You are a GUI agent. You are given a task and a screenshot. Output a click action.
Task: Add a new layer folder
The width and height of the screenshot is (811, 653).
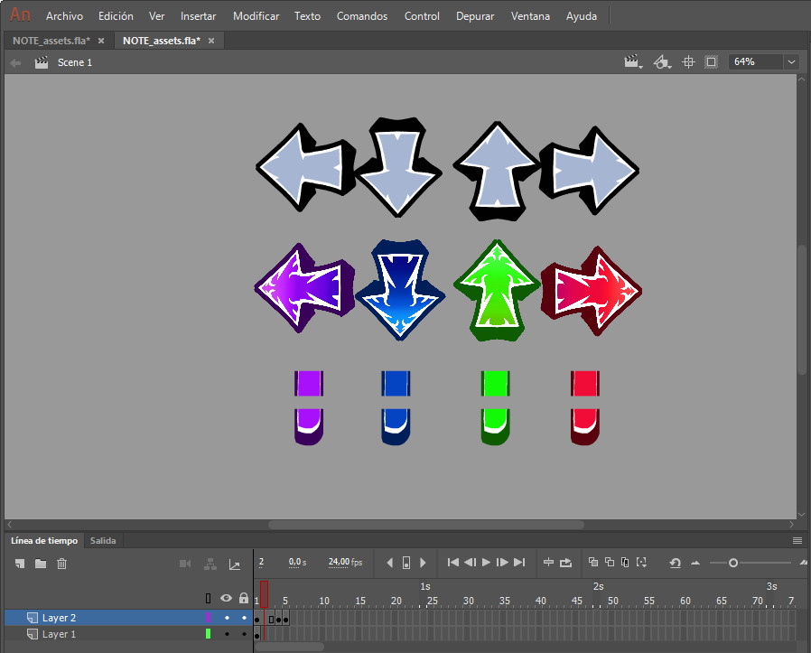40,564
